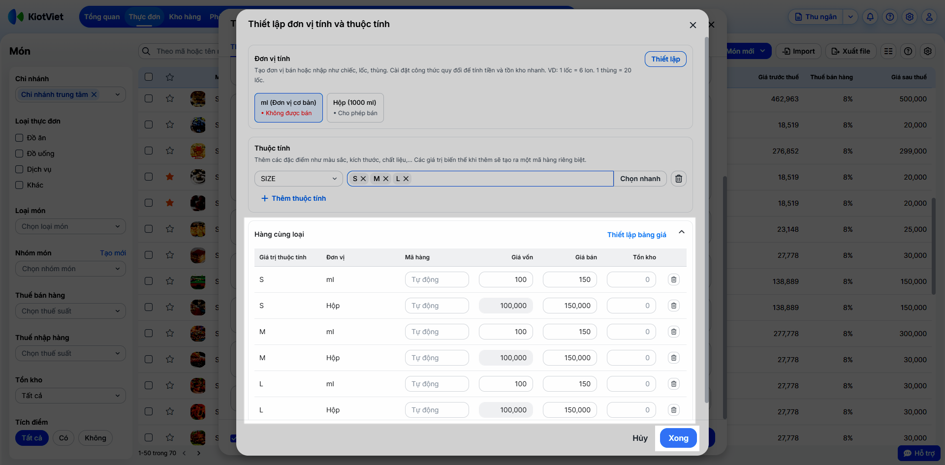Open the Thiết lập bảng giá link
The image size is (945, 465).
pos(636,235)
